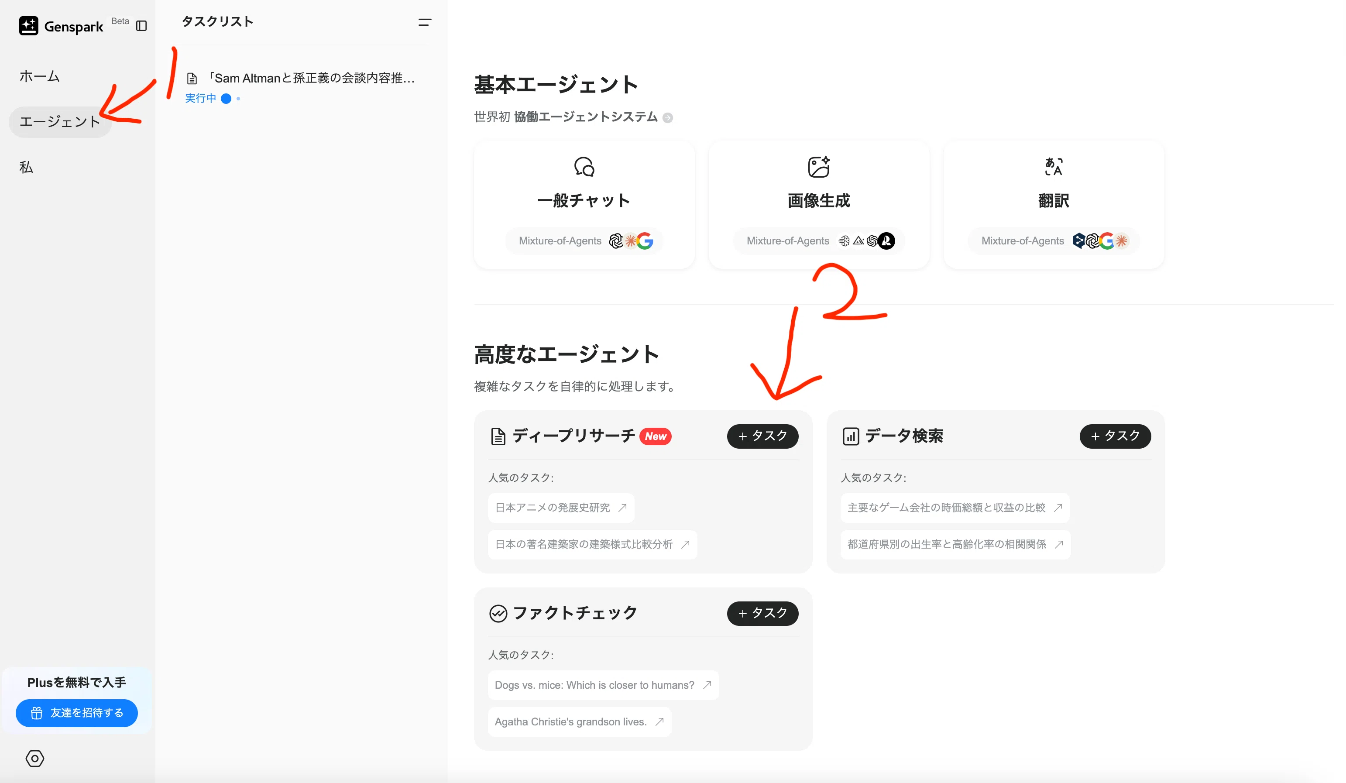This screenshot has width=1346, height=783.
Task: Click the ディープリサーチ document icon
Action: pyautogui.click(x=498, y=436)
